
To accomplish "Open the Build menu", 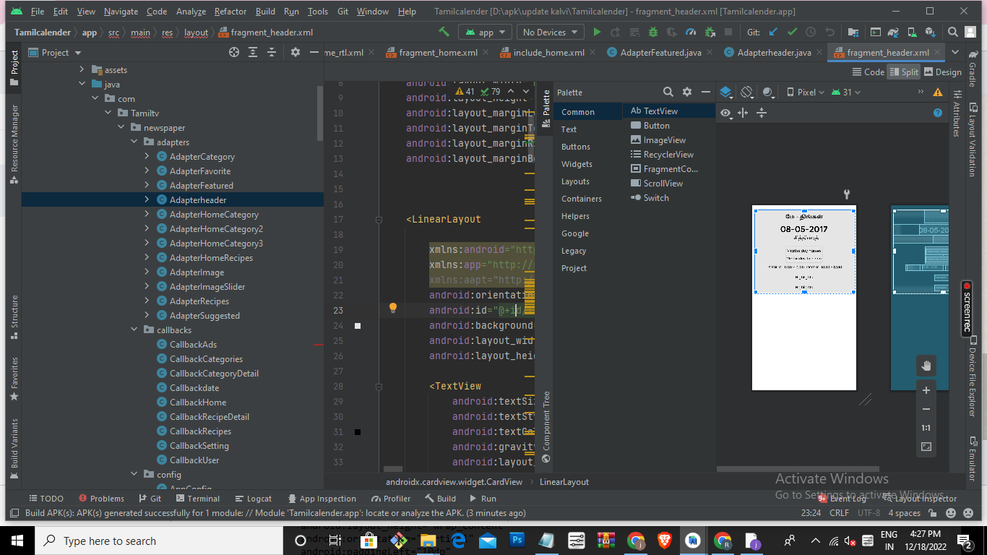I will click(265, 12).
